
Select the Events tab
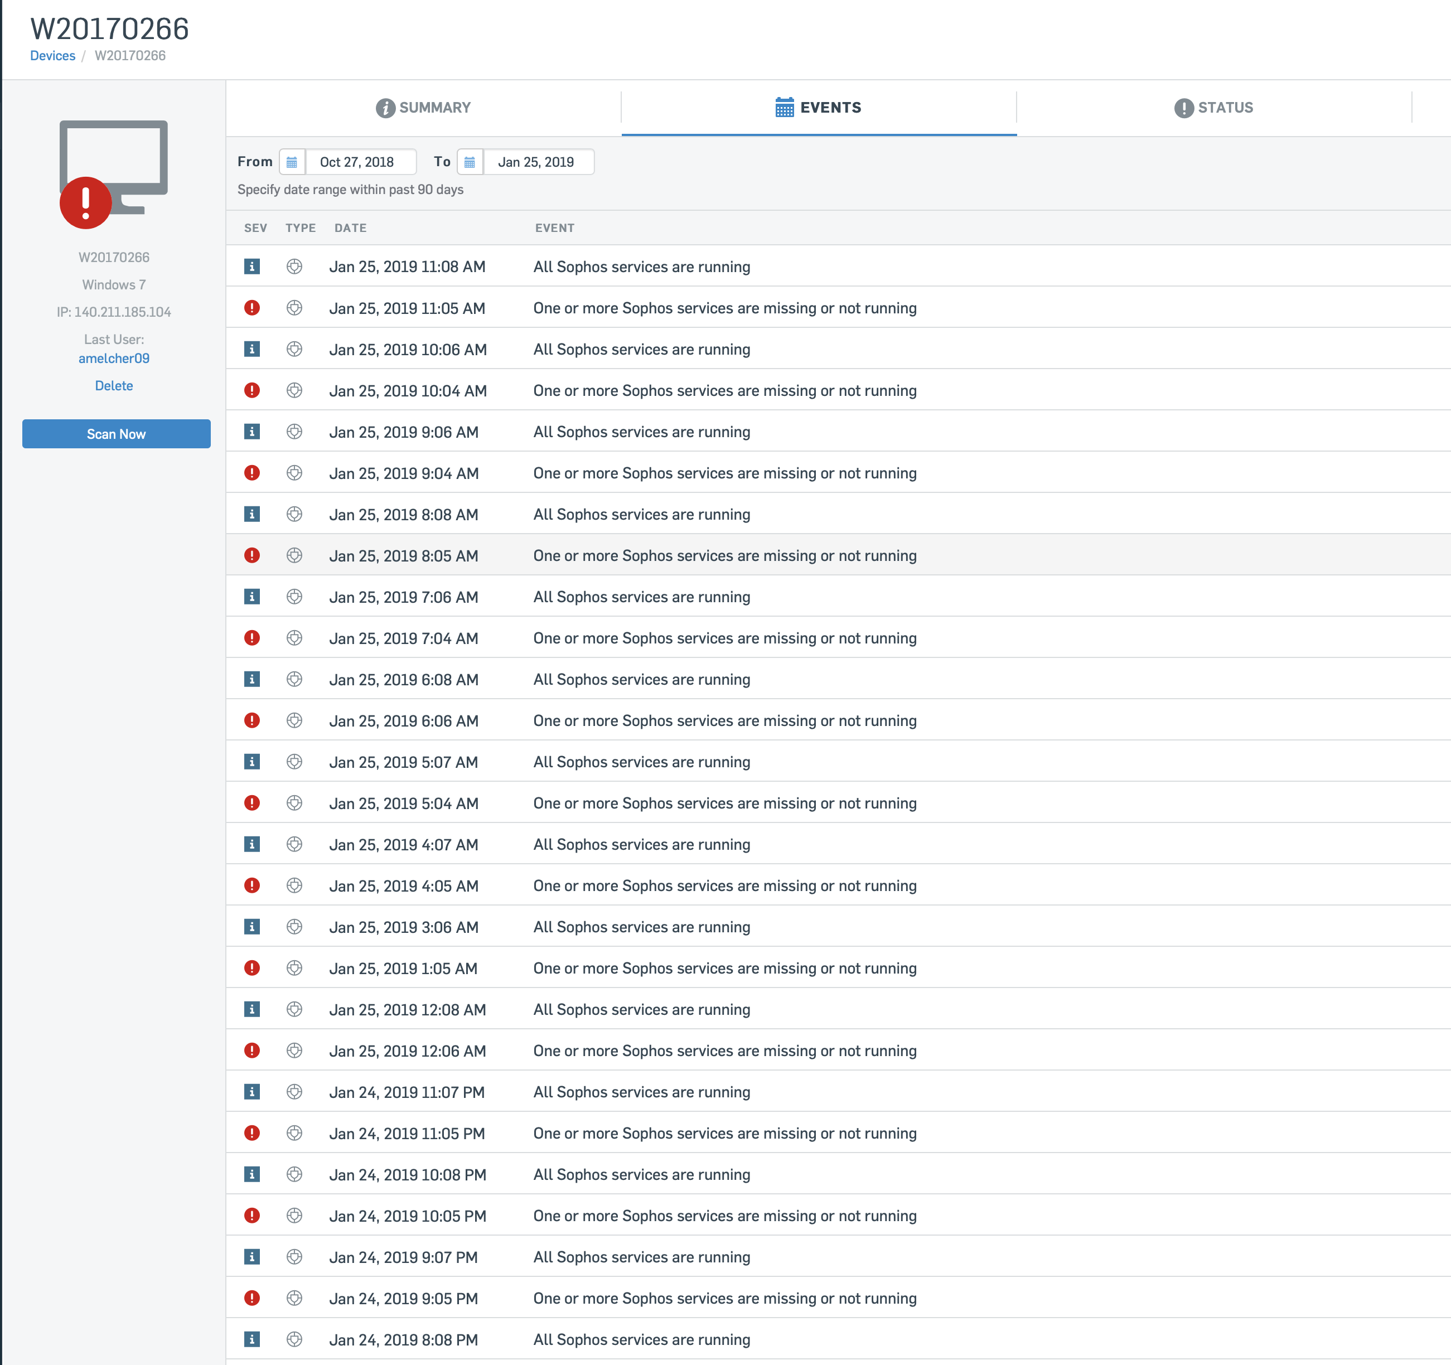(x=819, y=107)
